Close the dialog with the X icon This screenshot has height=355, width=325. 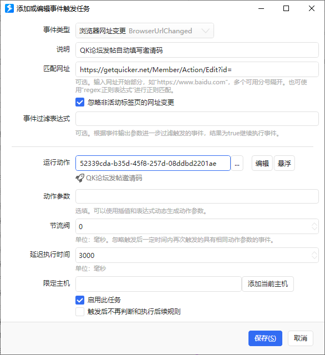[x=312, y=9]
